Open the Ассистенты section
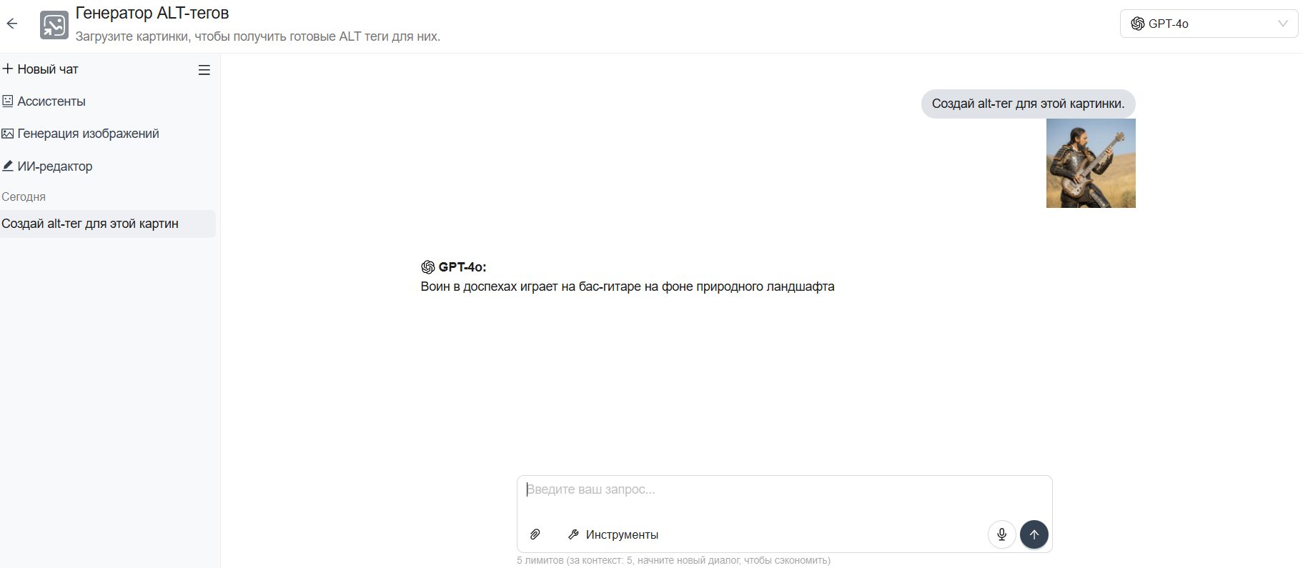The image size is (1303, 568). click(x=44, y=101)
